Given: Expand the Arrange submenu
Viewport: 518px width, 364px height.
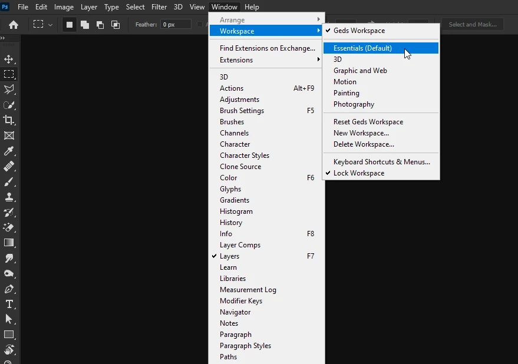Looking at the screenshot, I should pos(266,20).
